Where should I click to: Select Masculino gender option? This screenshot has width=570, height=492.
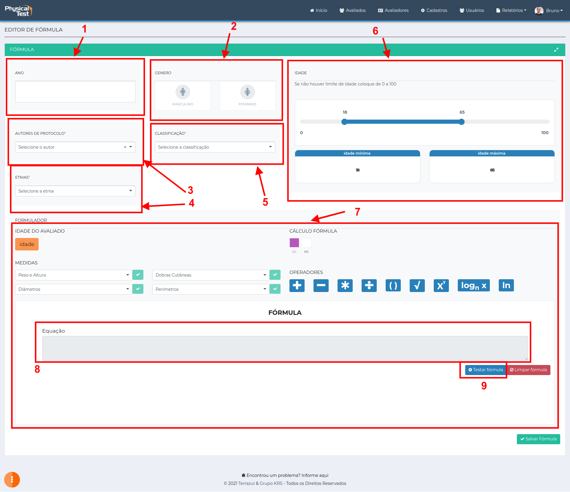[183, 96]
